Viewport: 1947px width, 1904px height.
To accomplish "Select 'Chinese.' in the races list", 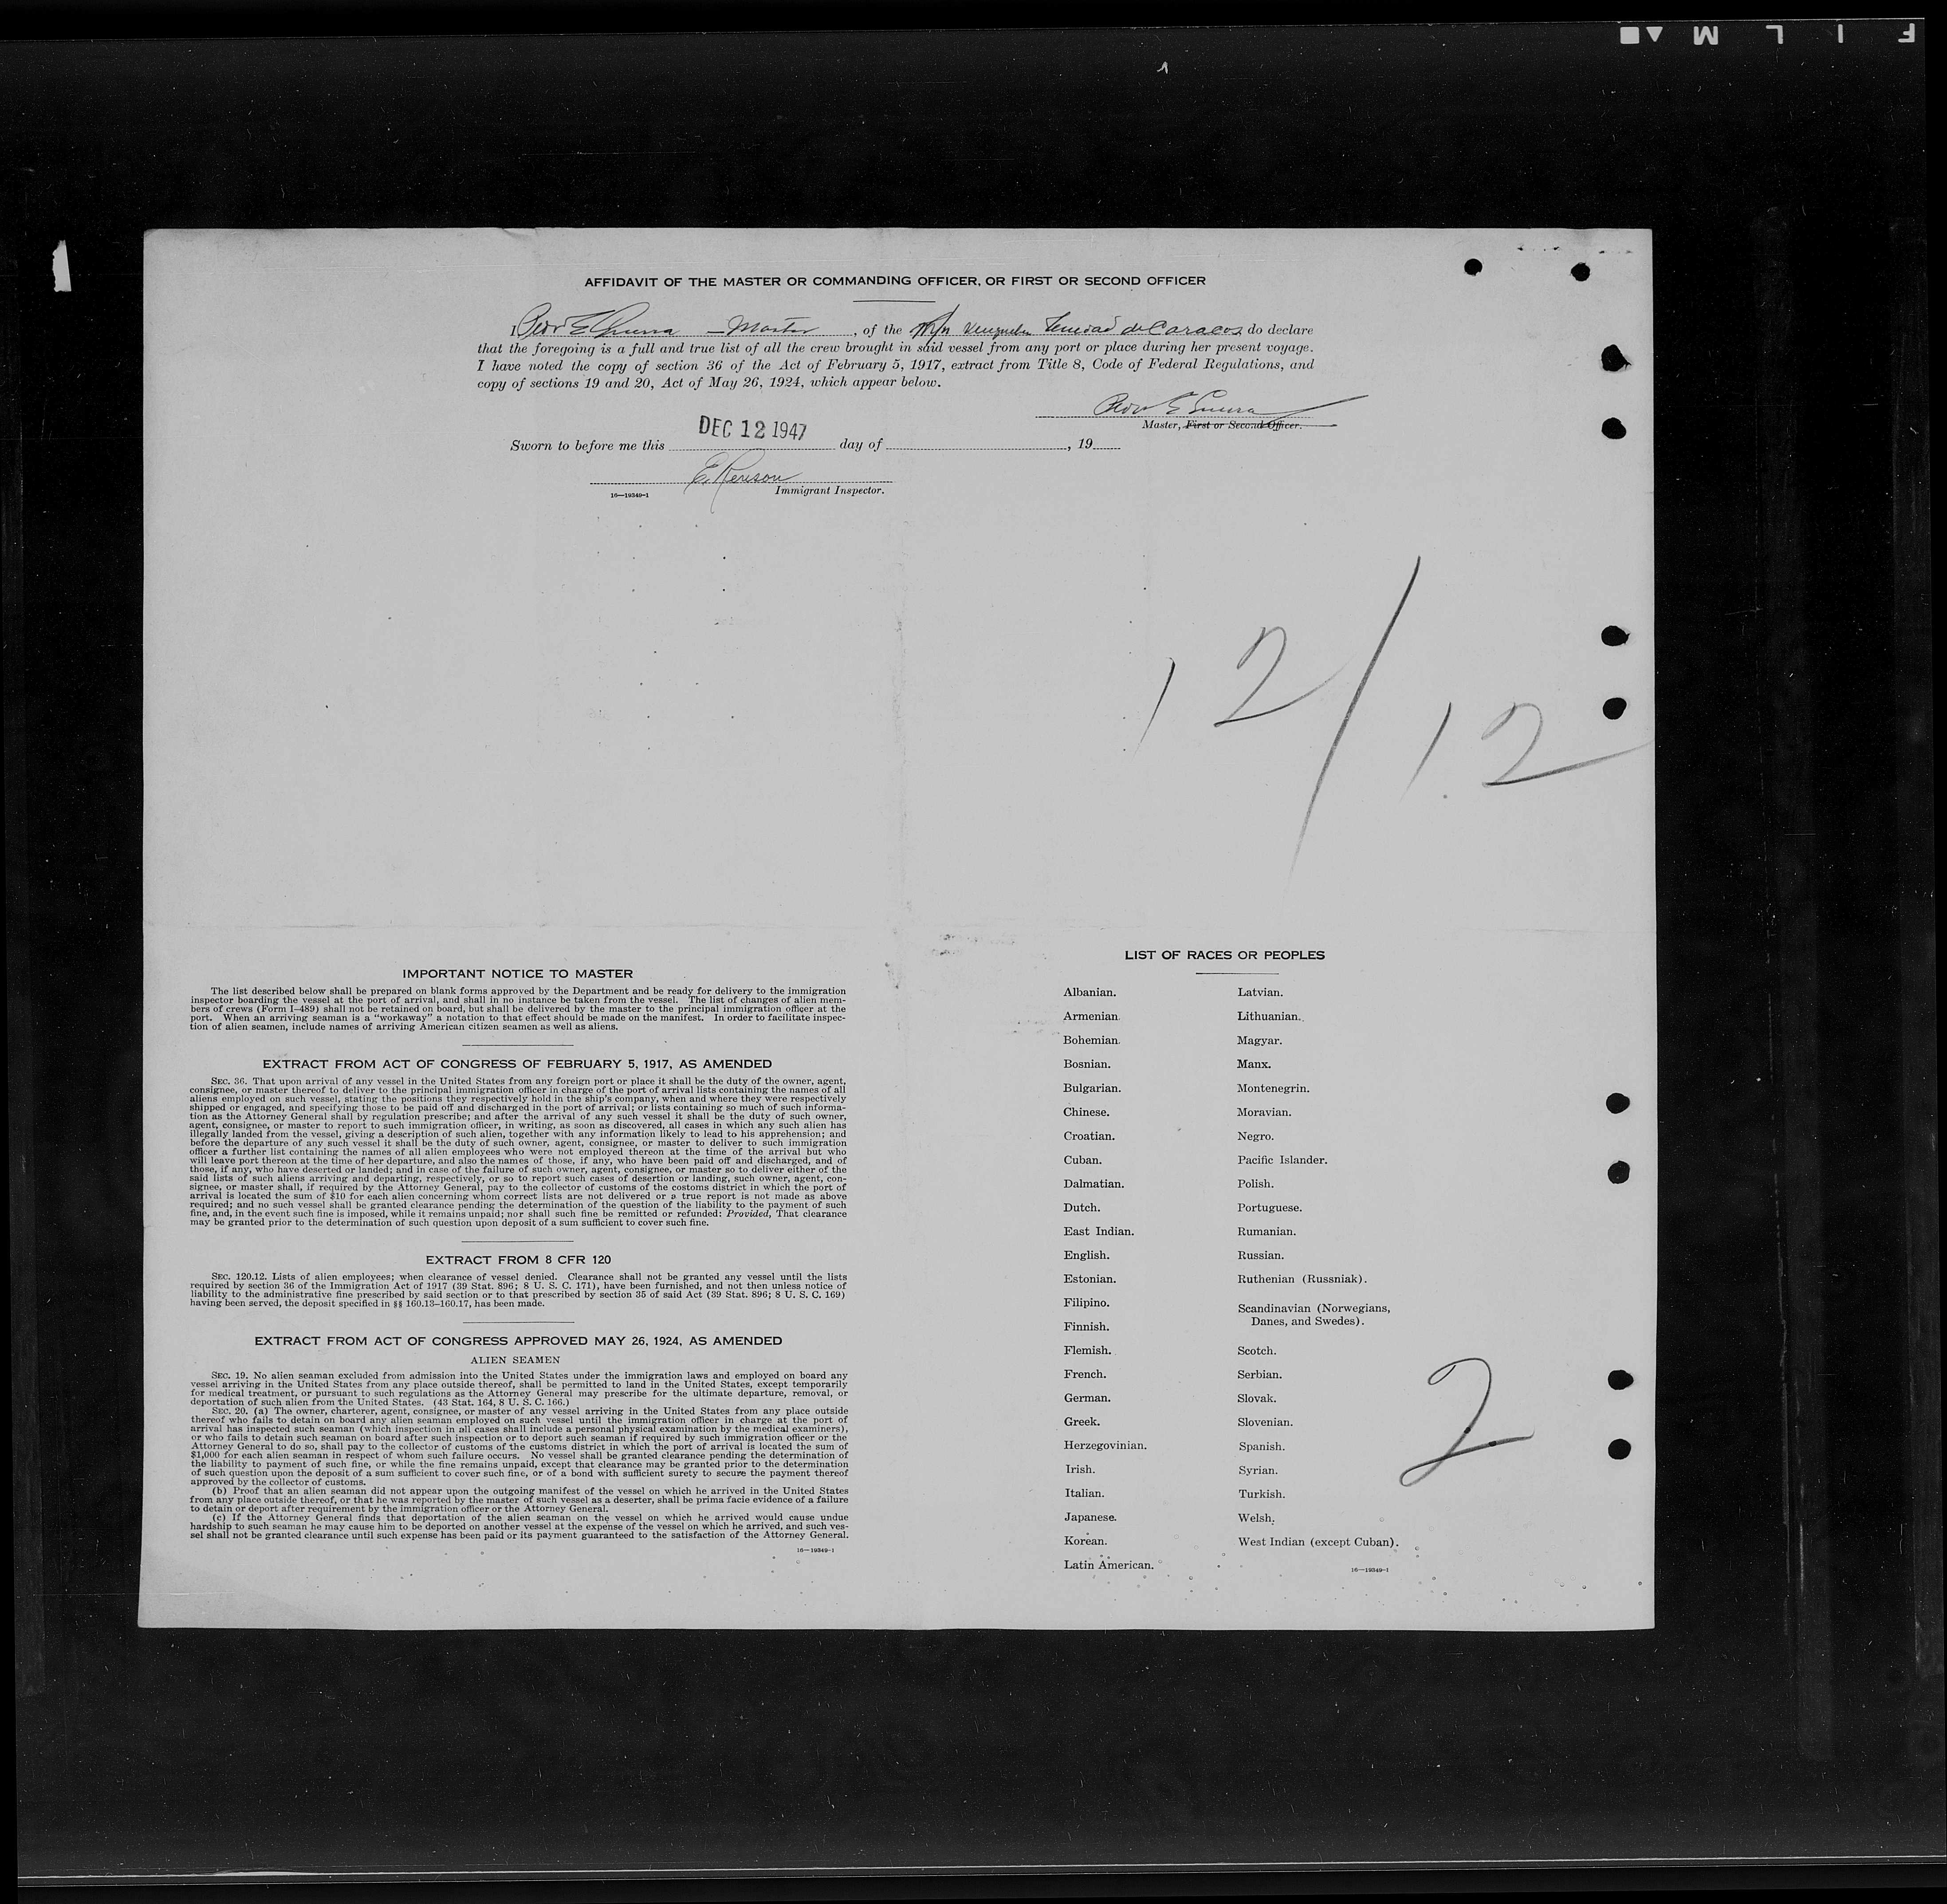I will 1086,1112.
